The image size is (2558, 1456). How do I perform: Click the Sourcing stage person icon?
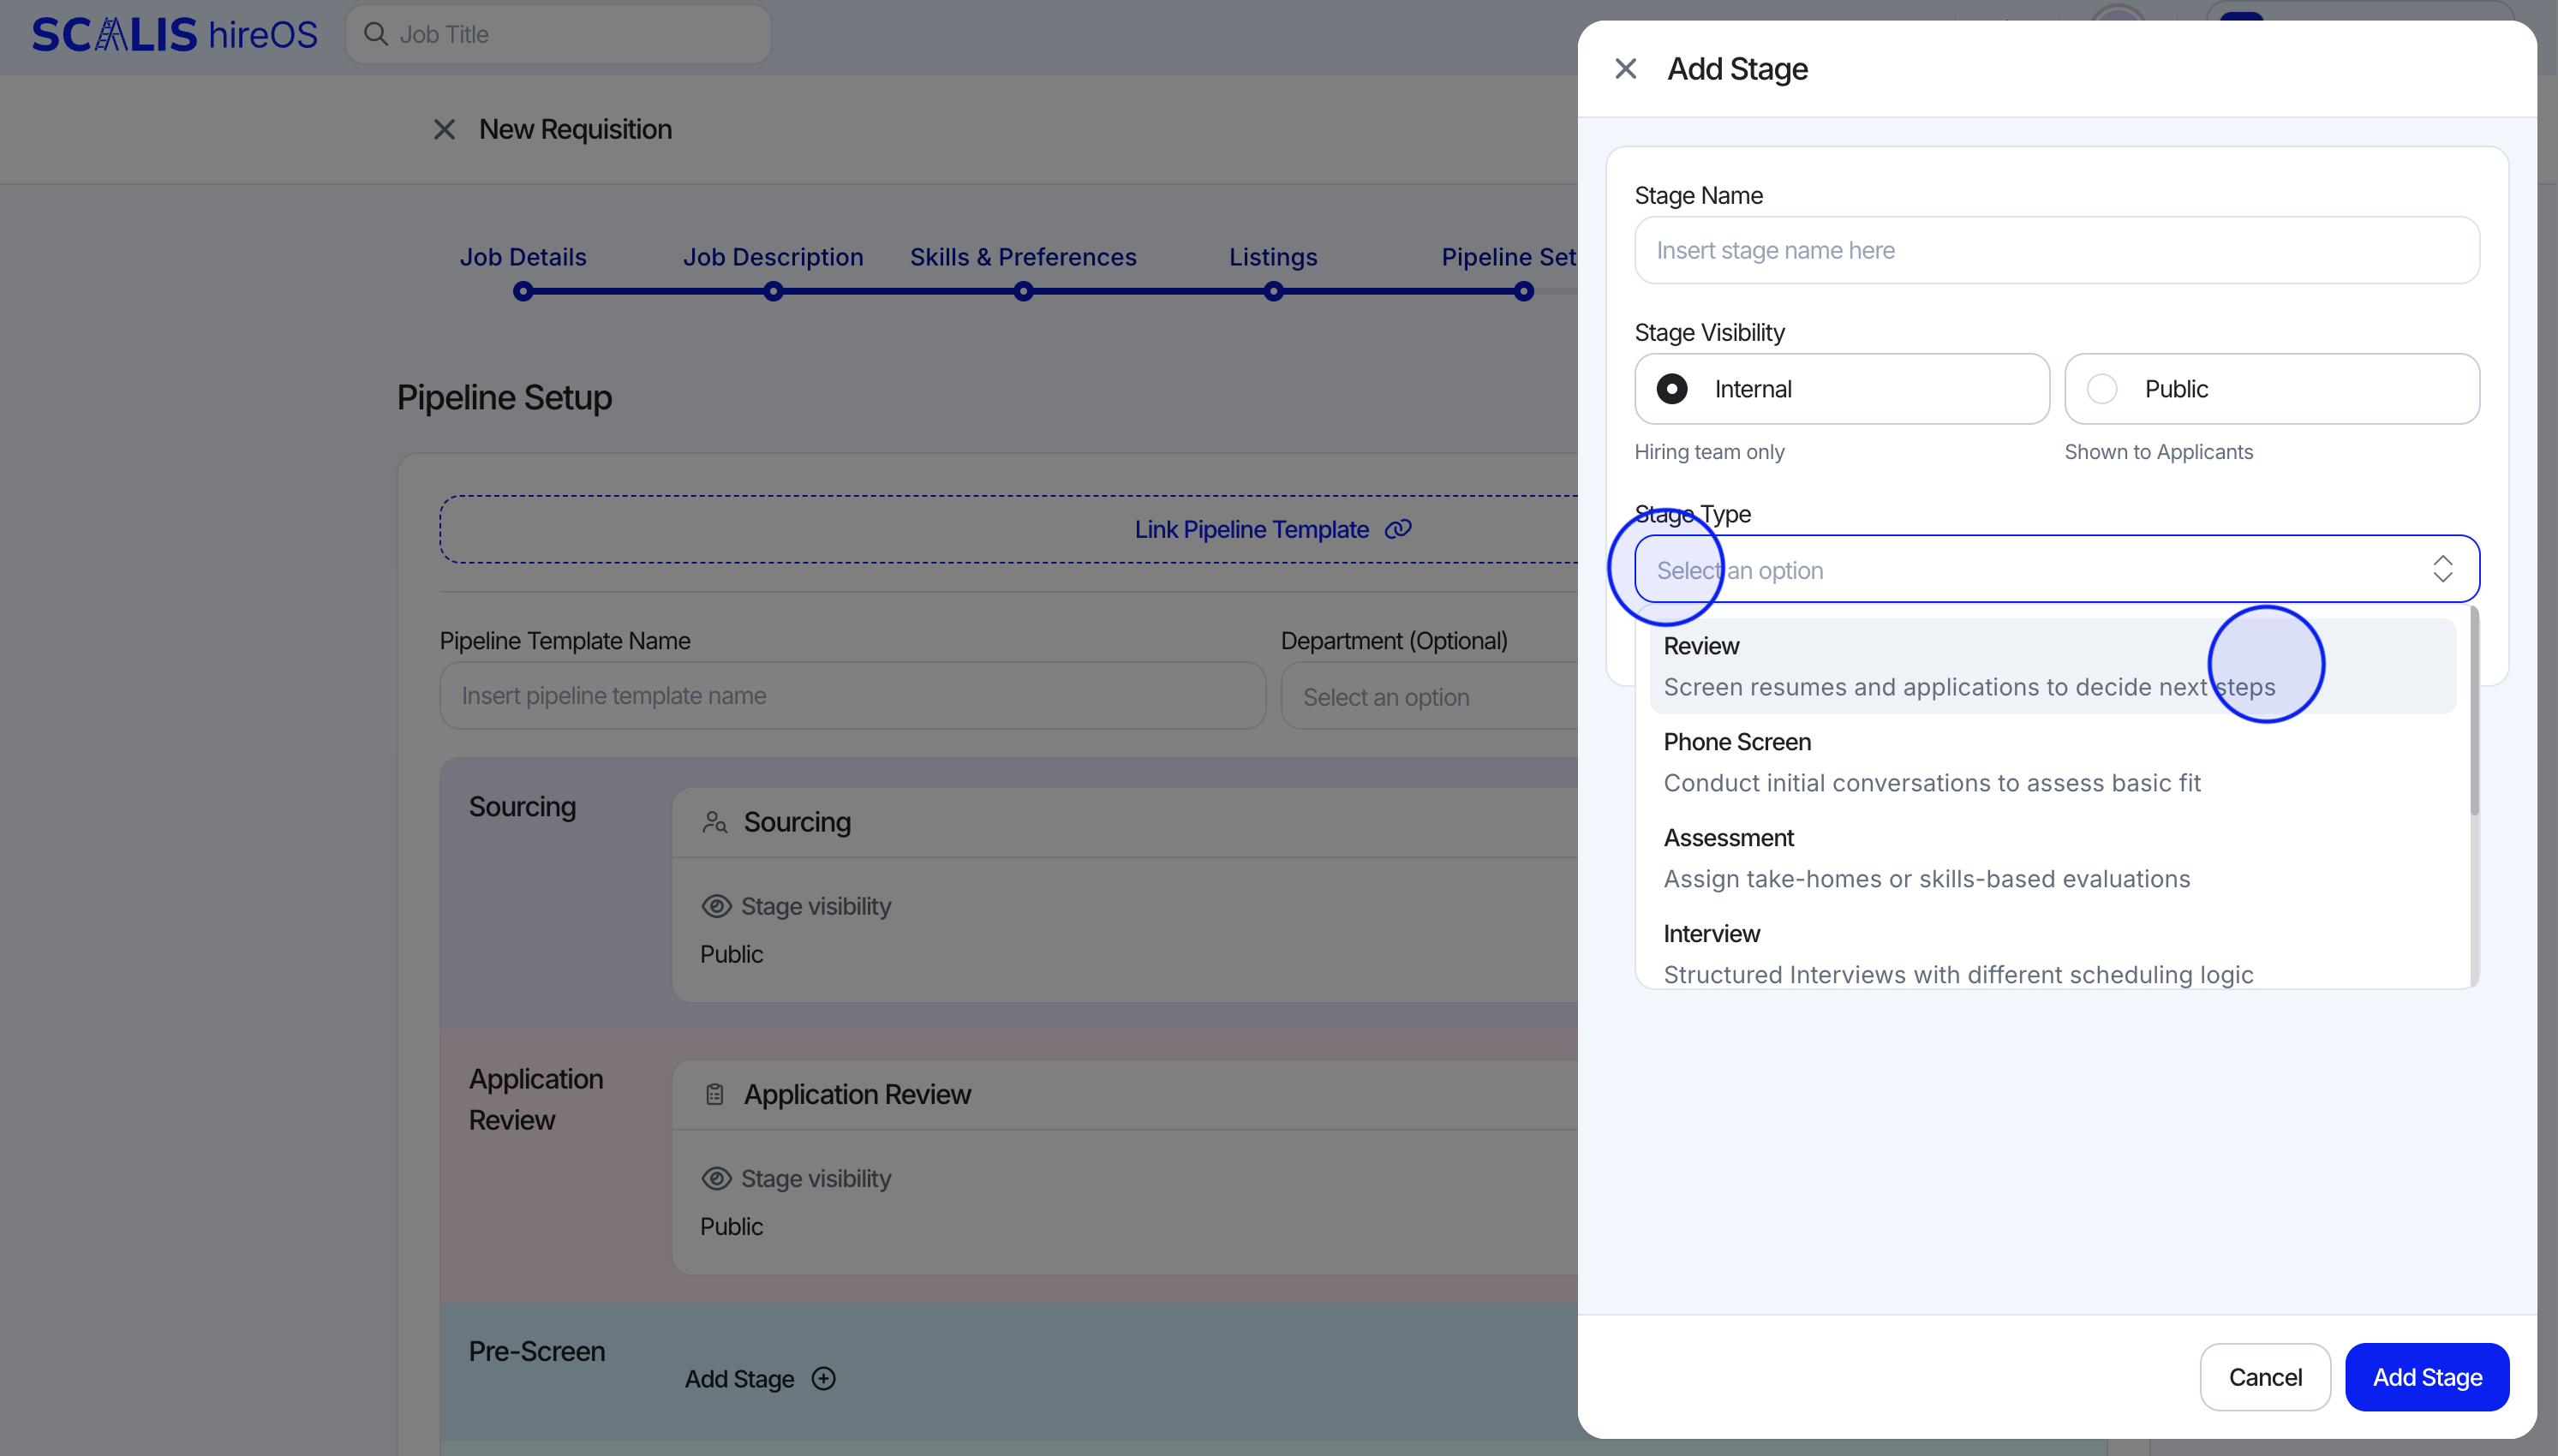coord(714,822)
